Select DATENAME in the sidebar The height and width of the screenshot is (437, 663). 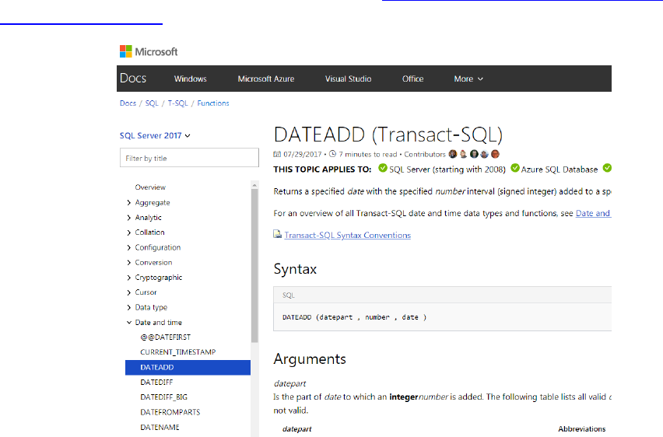[160, 427]
